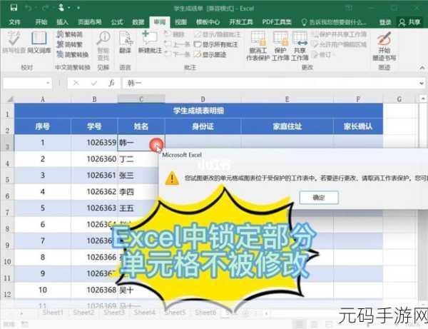Switch to the 插入 tab
This screenshot has height=329, width=428.
coord(63,22)
